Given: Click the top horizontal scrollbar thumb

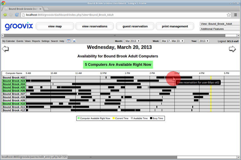Looking at the screenshot, I should coord(115,35).
